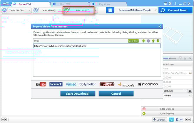The height and width of the screenshot is (123, 194).
Task: Move URL down with green down arrow
Action: [158, 41]
